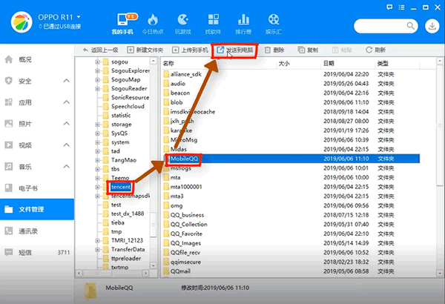445x304 pixels.
Task: Open the download manager icon
Action: pos(432,26)
